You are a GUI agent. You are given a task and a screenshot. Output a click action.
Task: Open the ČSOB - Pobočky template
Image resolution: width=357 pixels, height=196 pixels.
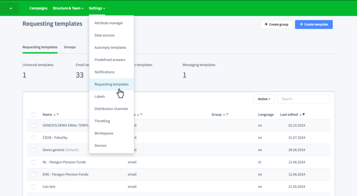point(55,138)
